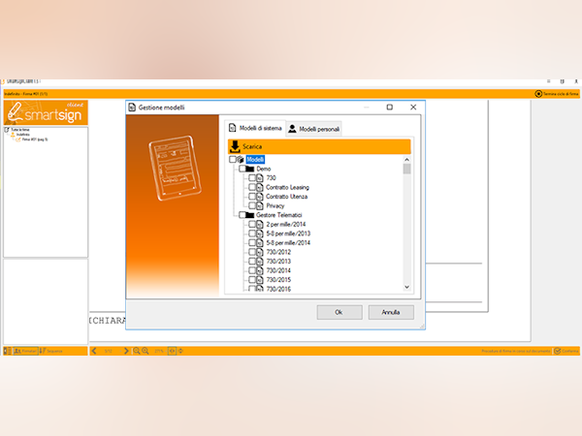Tick the 730/2015 checkbox
Viewport: 582px width, 436px height.
(x=252, y=280)
